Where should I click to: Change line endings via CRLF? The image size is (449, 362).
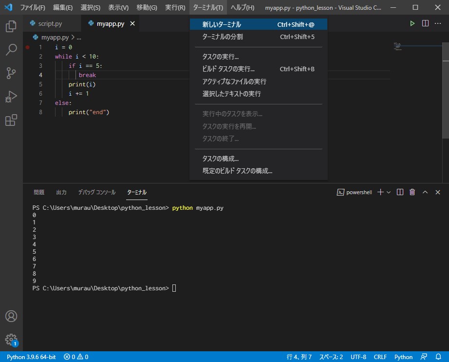[380, 357]
